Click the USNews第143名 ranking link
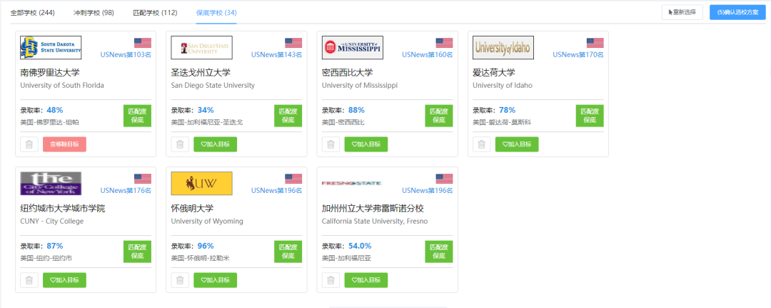This screenshot has width=771, height=308. (x=277, y=54)
